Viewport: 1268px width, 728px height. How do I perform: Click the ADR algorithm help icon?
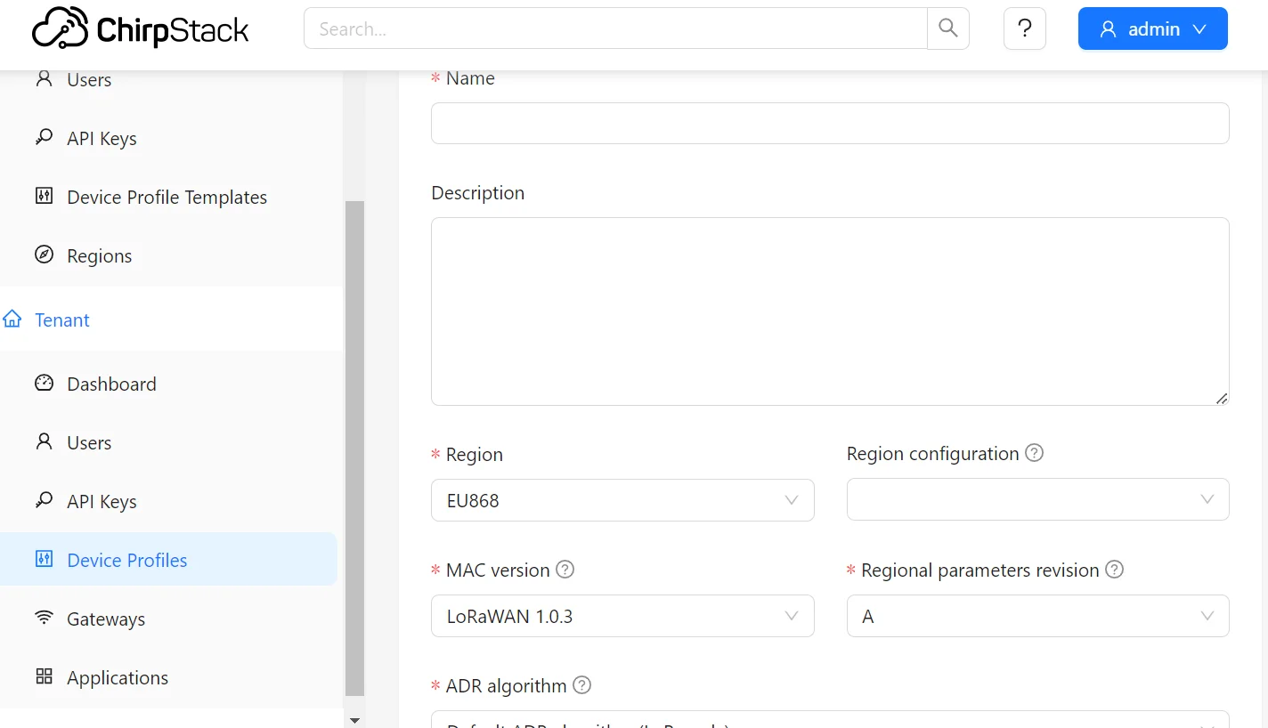[x=581, y=685]
